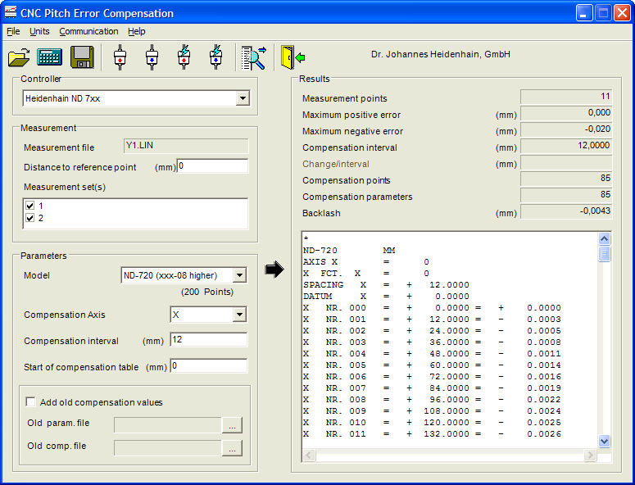Click the Measurement points value 11
The width and height of the screenshot is (635, 485).
[x=566, y=97]
